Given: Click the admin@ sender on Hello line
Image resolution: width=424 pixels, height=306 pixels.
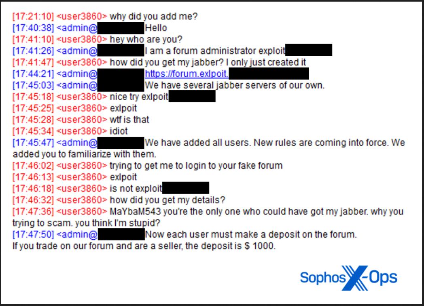Looking at the screenshot, I should coord(77,28).
